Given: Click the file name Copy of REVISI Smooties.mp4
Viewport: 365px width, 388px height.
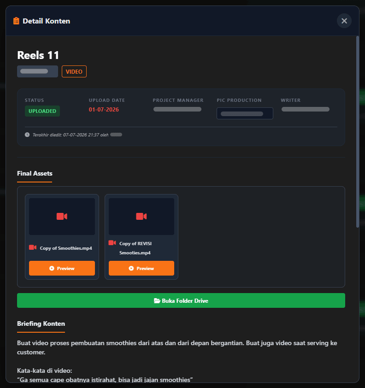Looking at the screenshot, I should pyautogui.click(x=135, y=248).
